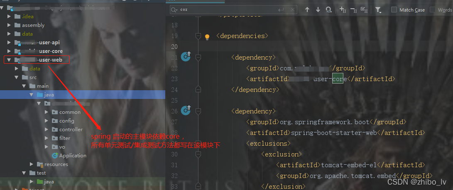Add selection for next occurrence icon
453x190 pixels.
pyautogui.click(x=343, y=10)
